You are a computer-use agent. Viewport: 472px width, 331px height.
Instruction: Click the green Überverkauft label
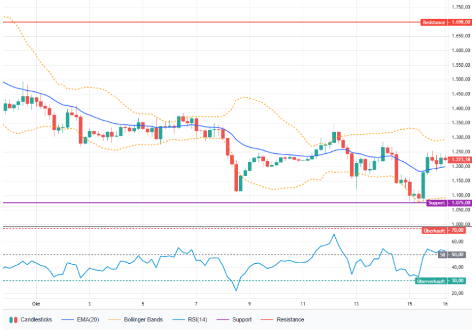(431, 281)
